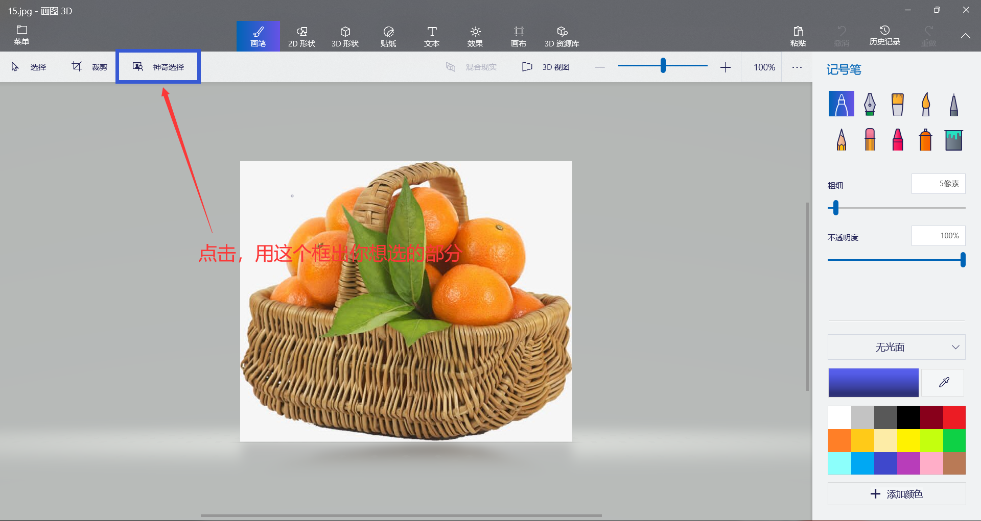Pick the light cyan color swatch

coord(839,463)
